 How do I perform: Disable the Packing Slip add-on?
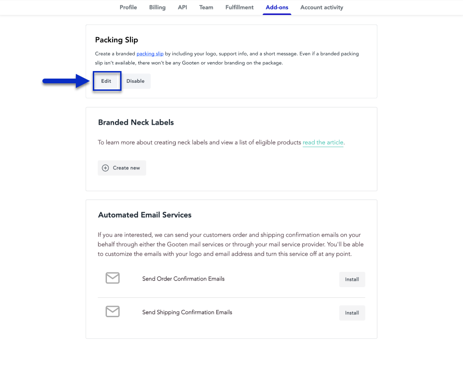[x=136, y=81]
